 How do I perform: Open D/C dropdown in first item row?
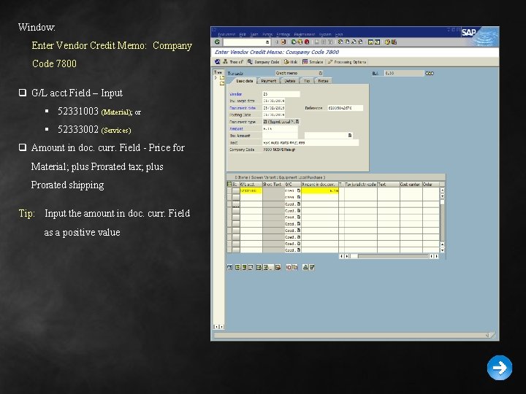[299, 190]
